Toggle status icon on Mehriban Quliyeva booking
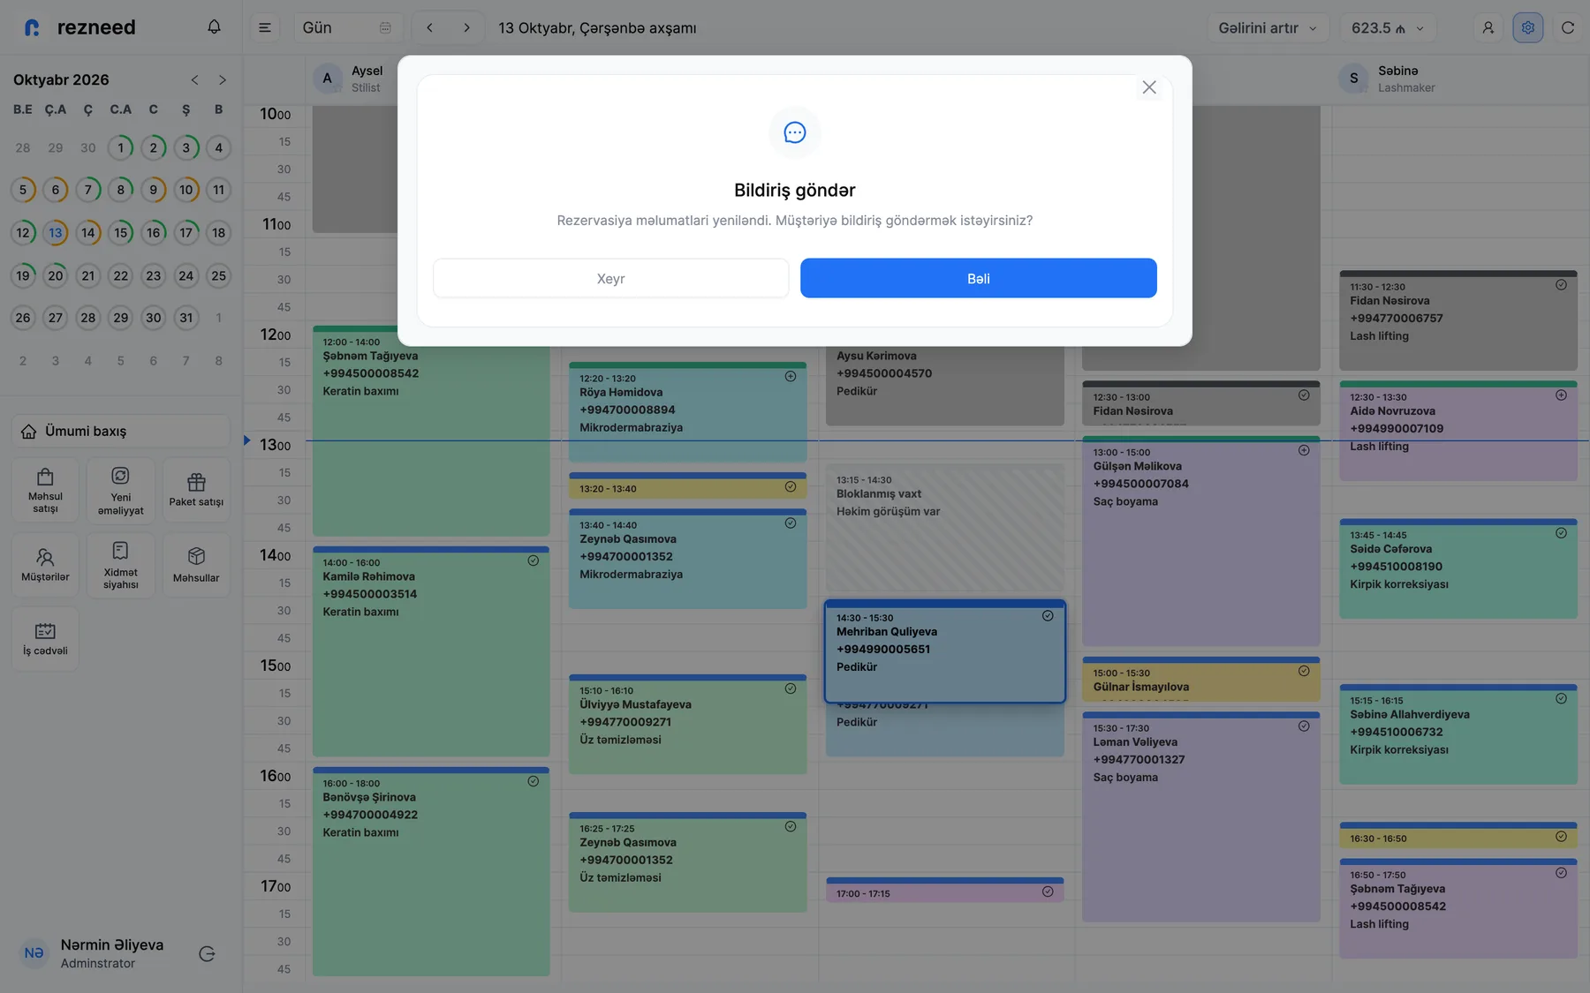This screenshot has width=1590, height=993. point(1048,616)
